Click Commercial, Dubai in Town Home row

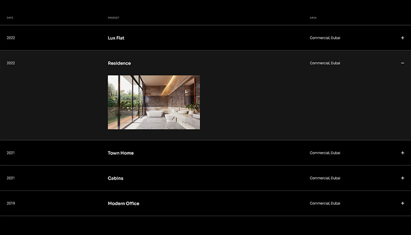pyautogui.click(x=325, y=153)
